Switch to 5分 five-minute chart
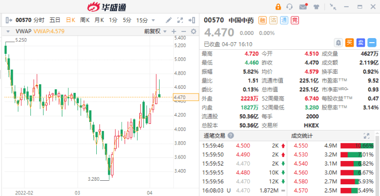380x196 pixels. [127, 20]
